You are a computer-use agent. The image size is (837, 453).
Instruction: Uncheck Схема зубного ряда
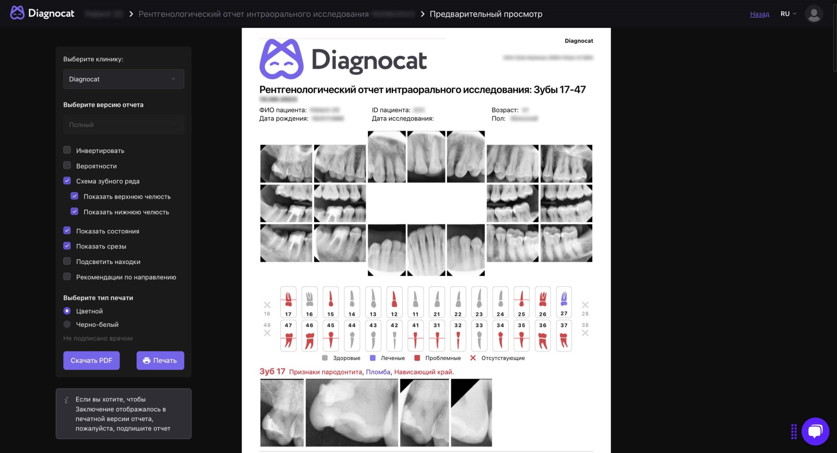click(x=67, y=181)
